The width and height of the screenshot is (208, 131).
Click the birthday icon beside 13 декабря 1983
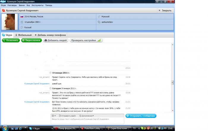click(x=22, y=22)
